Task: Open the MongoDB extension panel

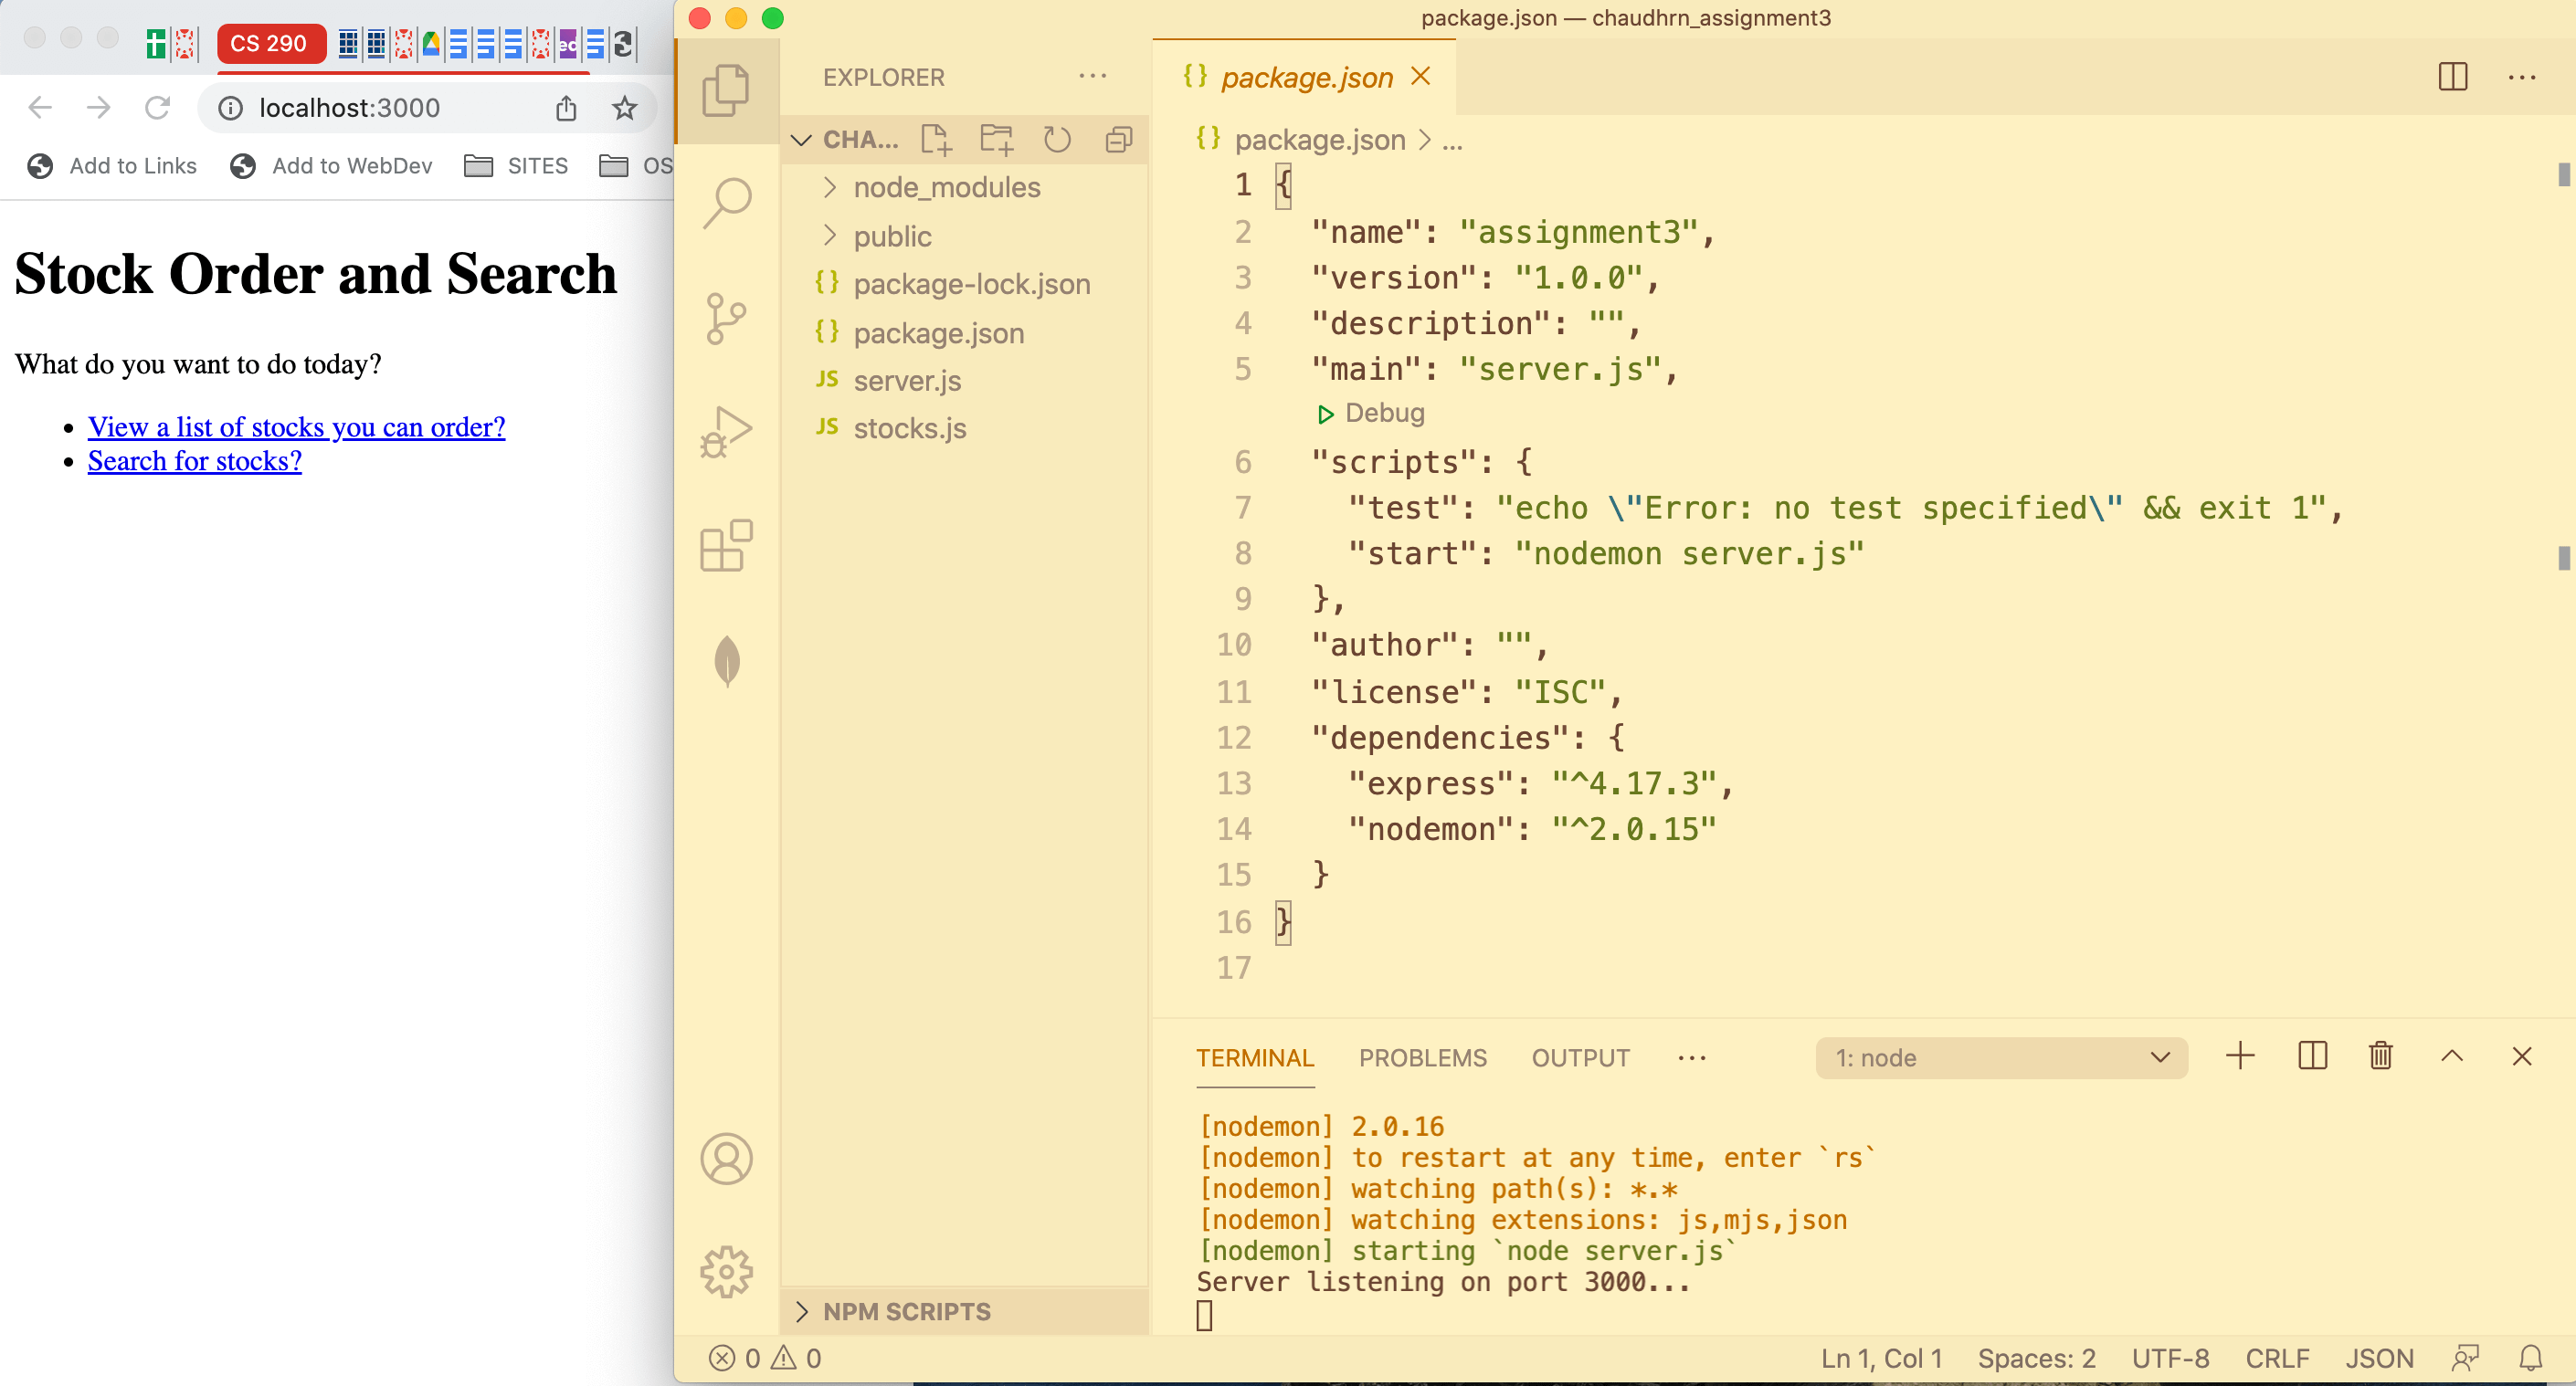Action: point(727,662)
